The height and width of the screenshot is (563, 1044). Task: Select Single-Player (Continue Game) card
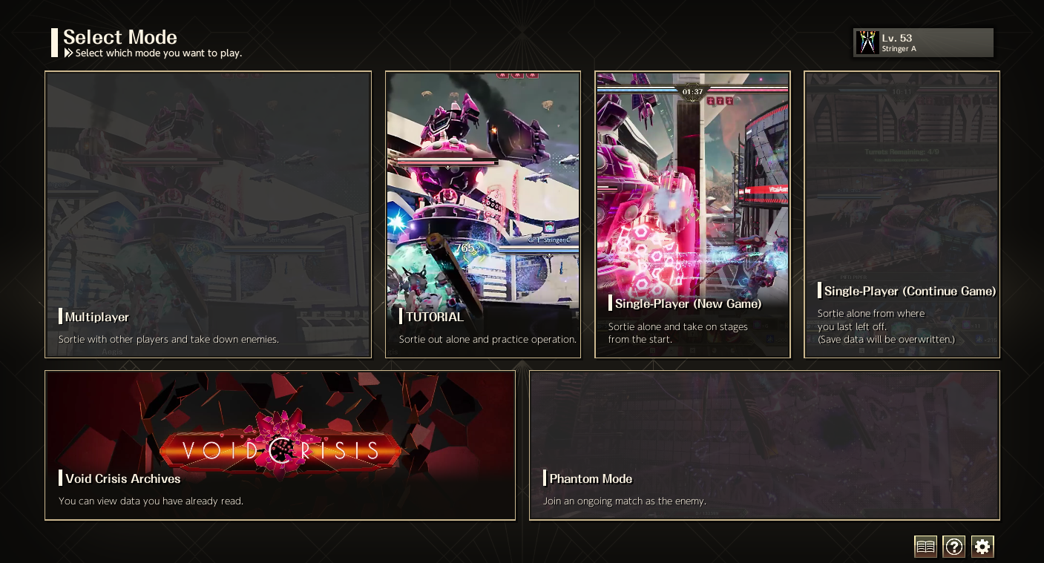pos(902,214)
